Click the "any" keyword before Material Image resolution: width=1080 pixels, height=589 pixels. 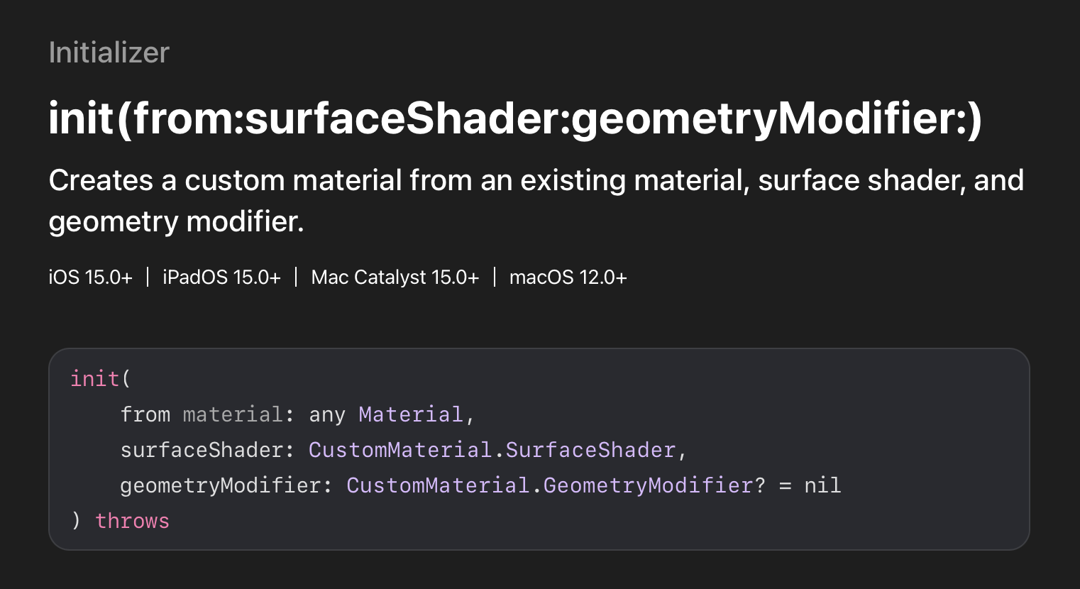326,414
